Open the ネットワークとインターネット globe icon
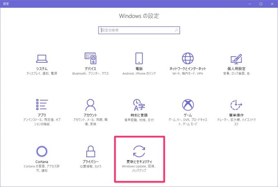The image size is (278, 187). coord(188,58)
